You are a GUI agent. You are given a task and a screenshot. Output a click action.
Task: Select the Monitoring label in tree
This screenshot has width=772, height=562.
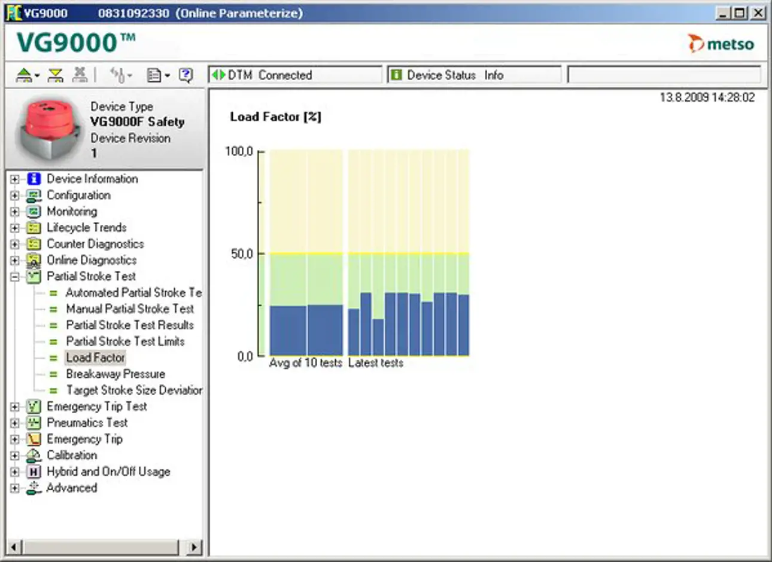(72, 212)
